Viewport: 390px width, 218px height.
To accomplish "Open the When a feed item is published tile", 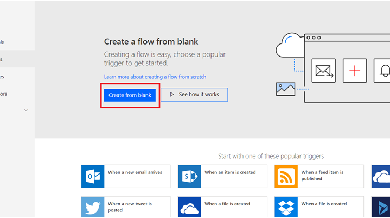I will [x=319, y=176].
